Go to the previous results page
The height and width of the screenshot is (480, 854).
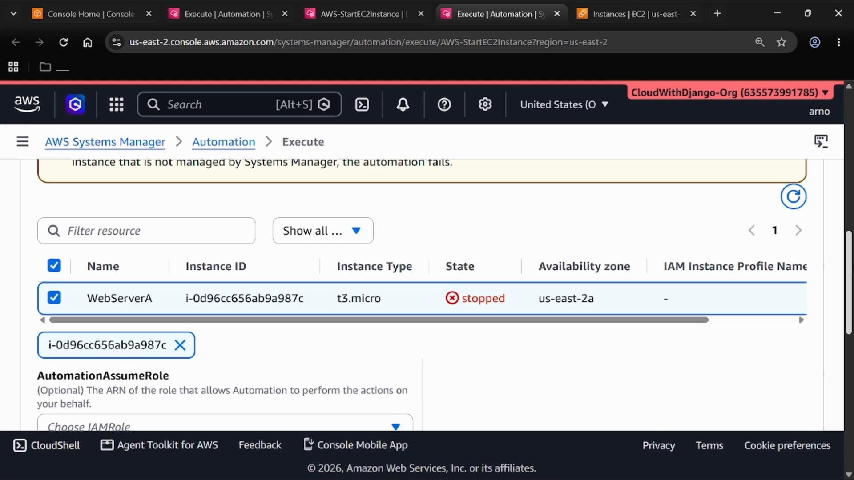click(752, 230)
